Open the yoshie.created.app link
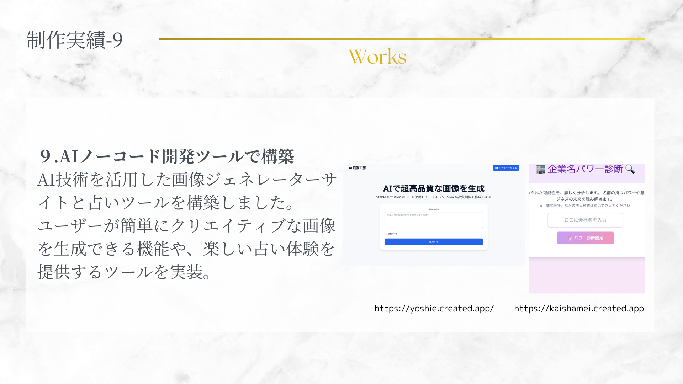The image size is (683, 384). (434, 308)
